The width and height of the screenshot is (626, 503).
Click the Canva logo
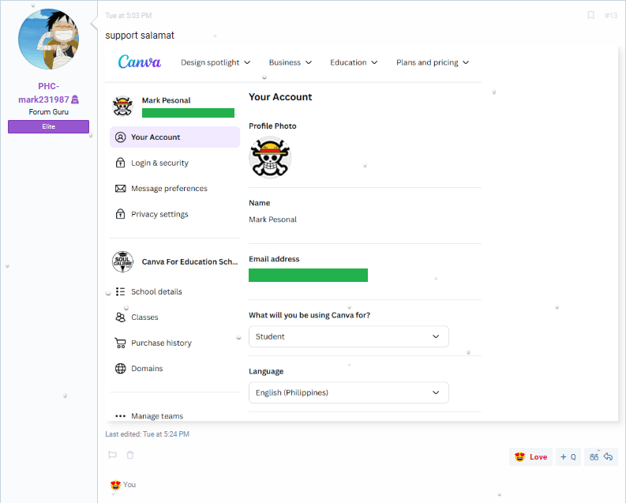click(140, 62)
